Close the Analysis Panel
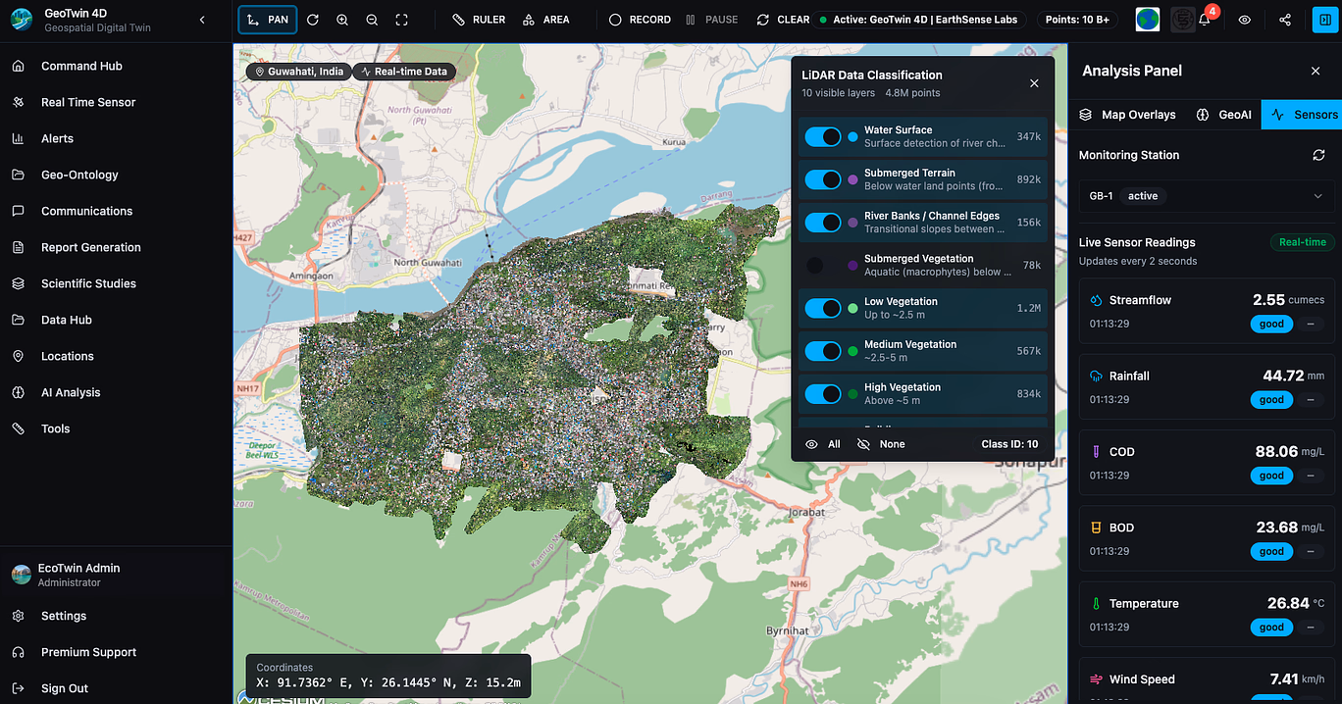Image resolution: width=1342 pixels, height=704 pixels. 1316,71
